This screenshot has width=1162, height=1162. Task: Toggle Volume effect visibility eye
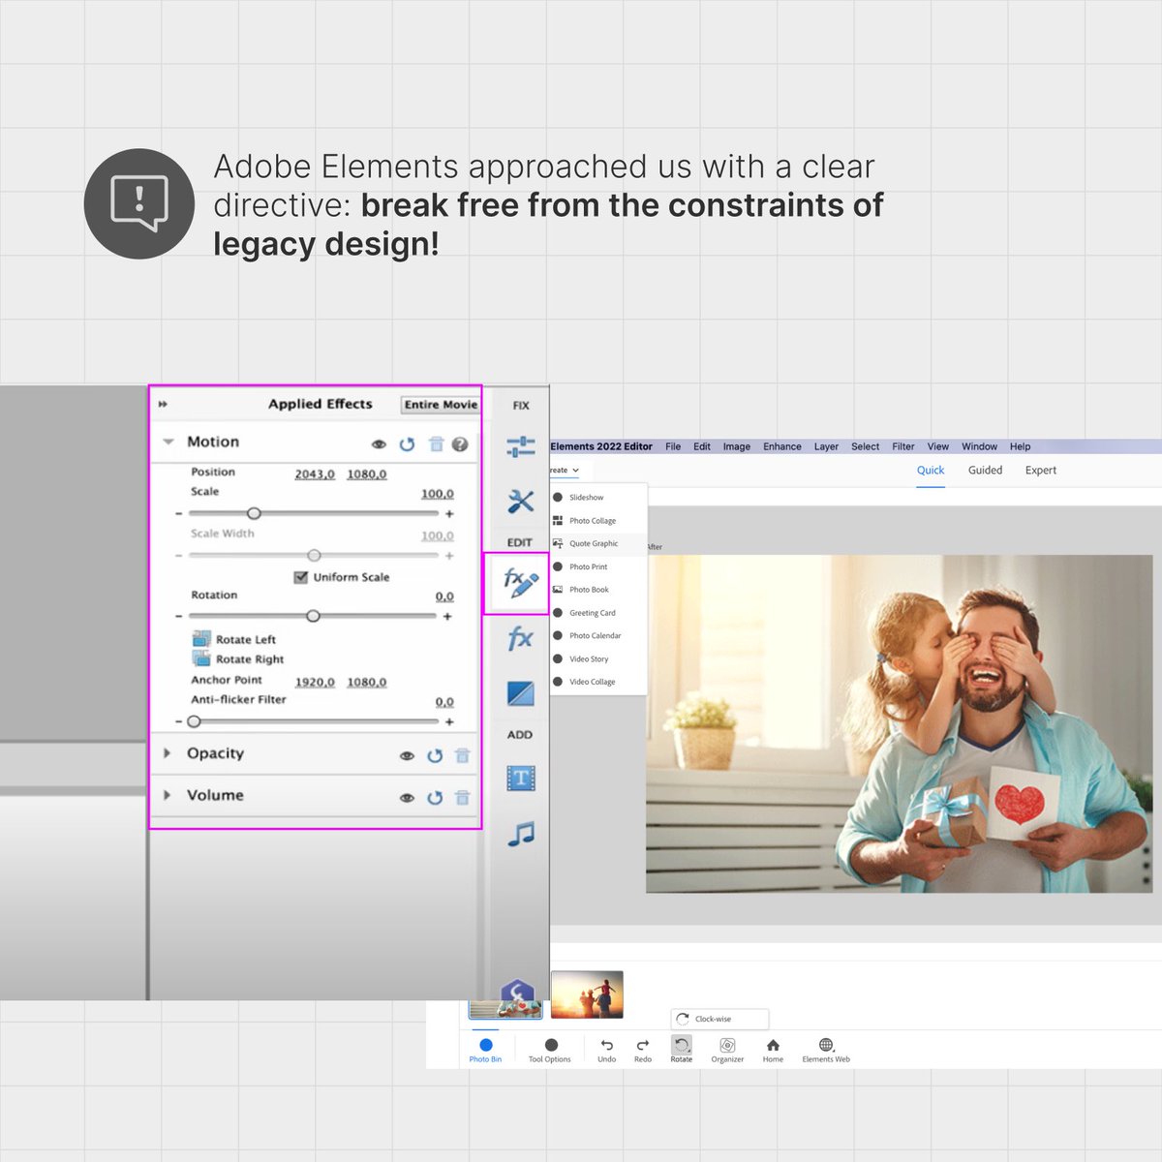(x=407, y=798)
